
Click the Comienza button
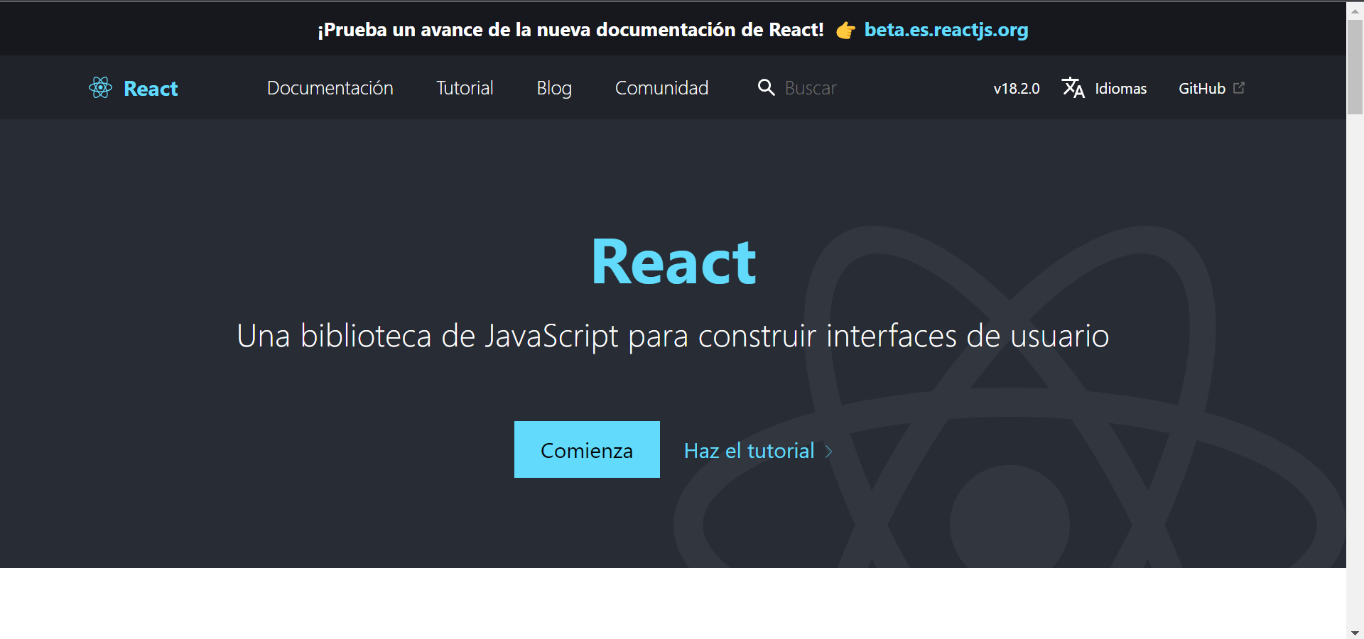(587, 449)
